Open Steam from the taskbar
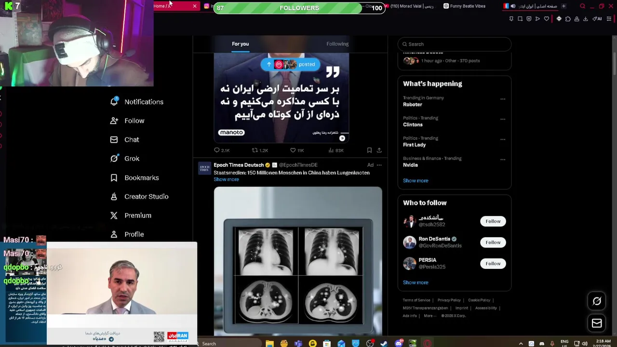 point(384,344)
